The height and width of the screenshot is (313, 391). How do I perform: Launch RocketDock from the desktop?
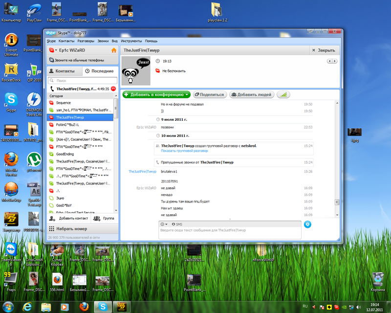tap(11, 72)
